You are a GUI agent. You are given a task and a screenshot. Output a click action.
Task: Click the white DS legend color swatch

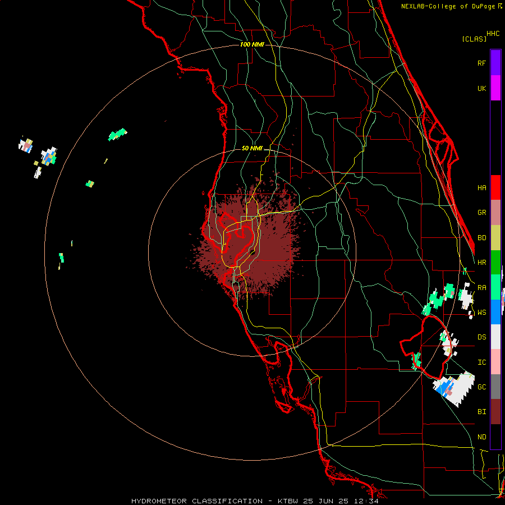click(x=495, y=337)
